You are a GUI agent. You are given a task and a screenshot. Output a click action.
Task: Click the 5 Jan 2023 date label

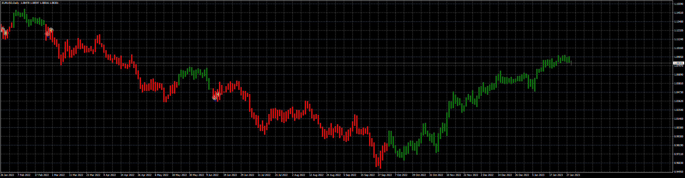point(538,175)
